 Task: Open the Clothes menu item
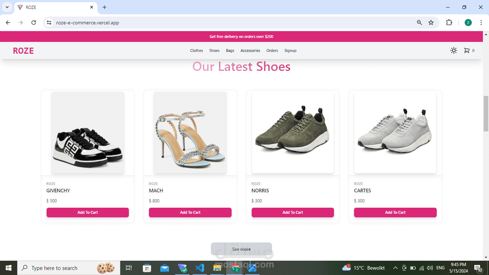197,50
